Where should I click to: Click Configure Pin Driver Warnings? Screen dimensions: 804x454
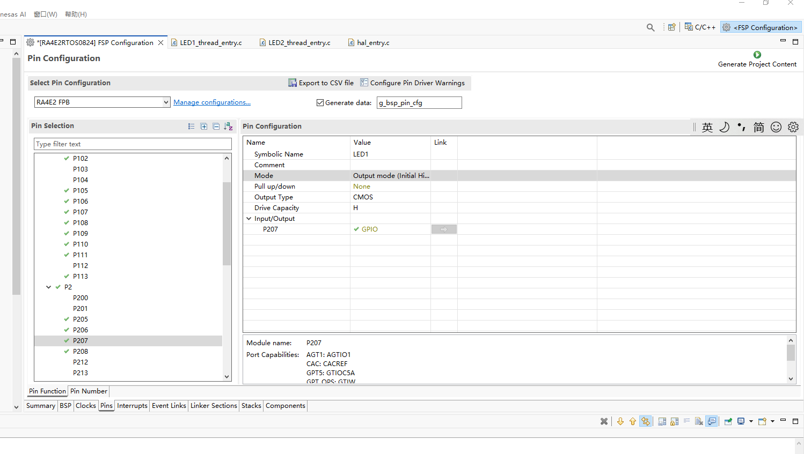[x=412, y=83]
